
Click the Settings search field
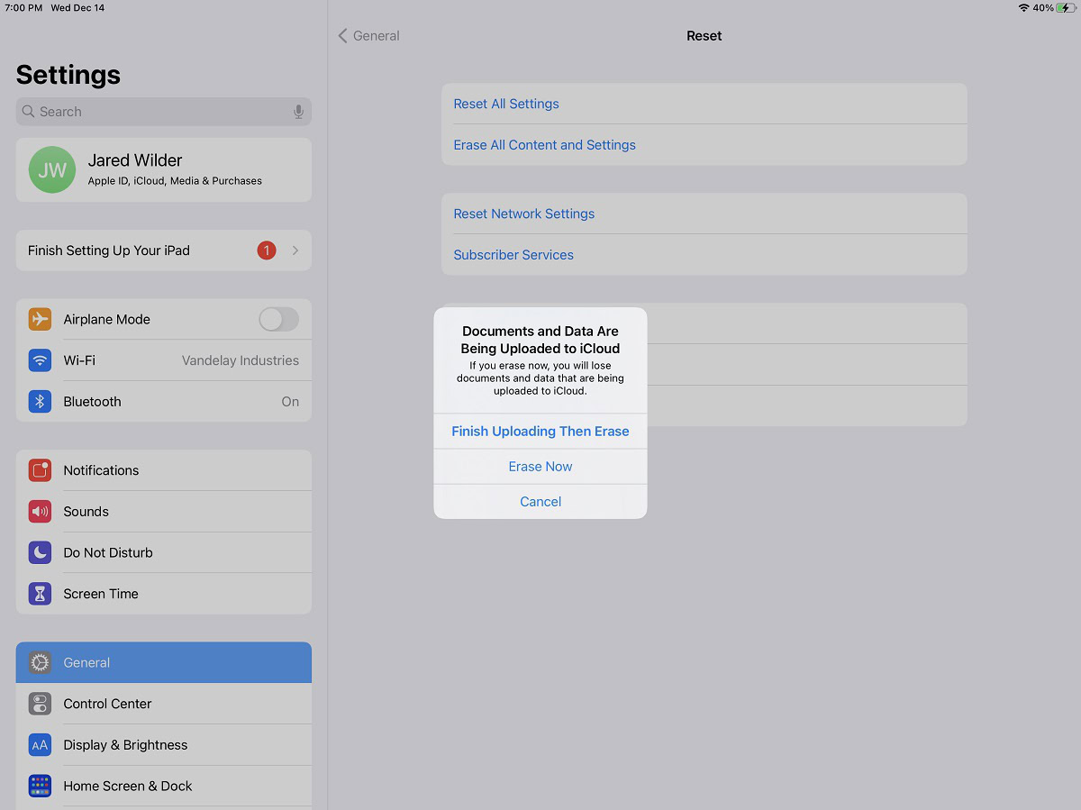coord(163,112)
